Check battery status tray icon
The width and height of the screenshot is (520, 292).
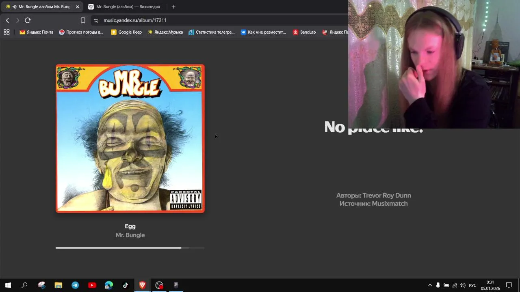pyautogui.click(x=446, y=285)
